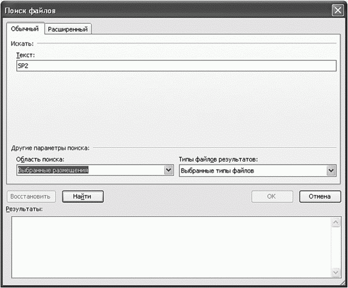Open the Расширенный tab
Screen dimensions: 348x288
(x=68, y=30)
